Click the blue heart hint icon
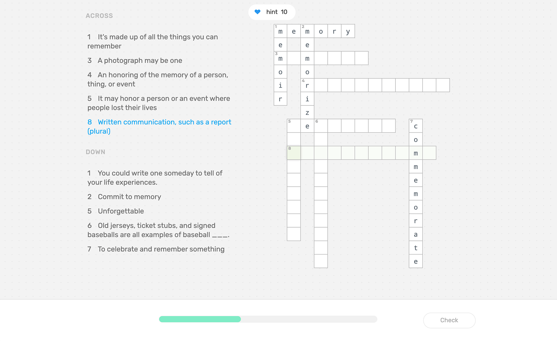The image size is (557, 341). click(257, 12)
